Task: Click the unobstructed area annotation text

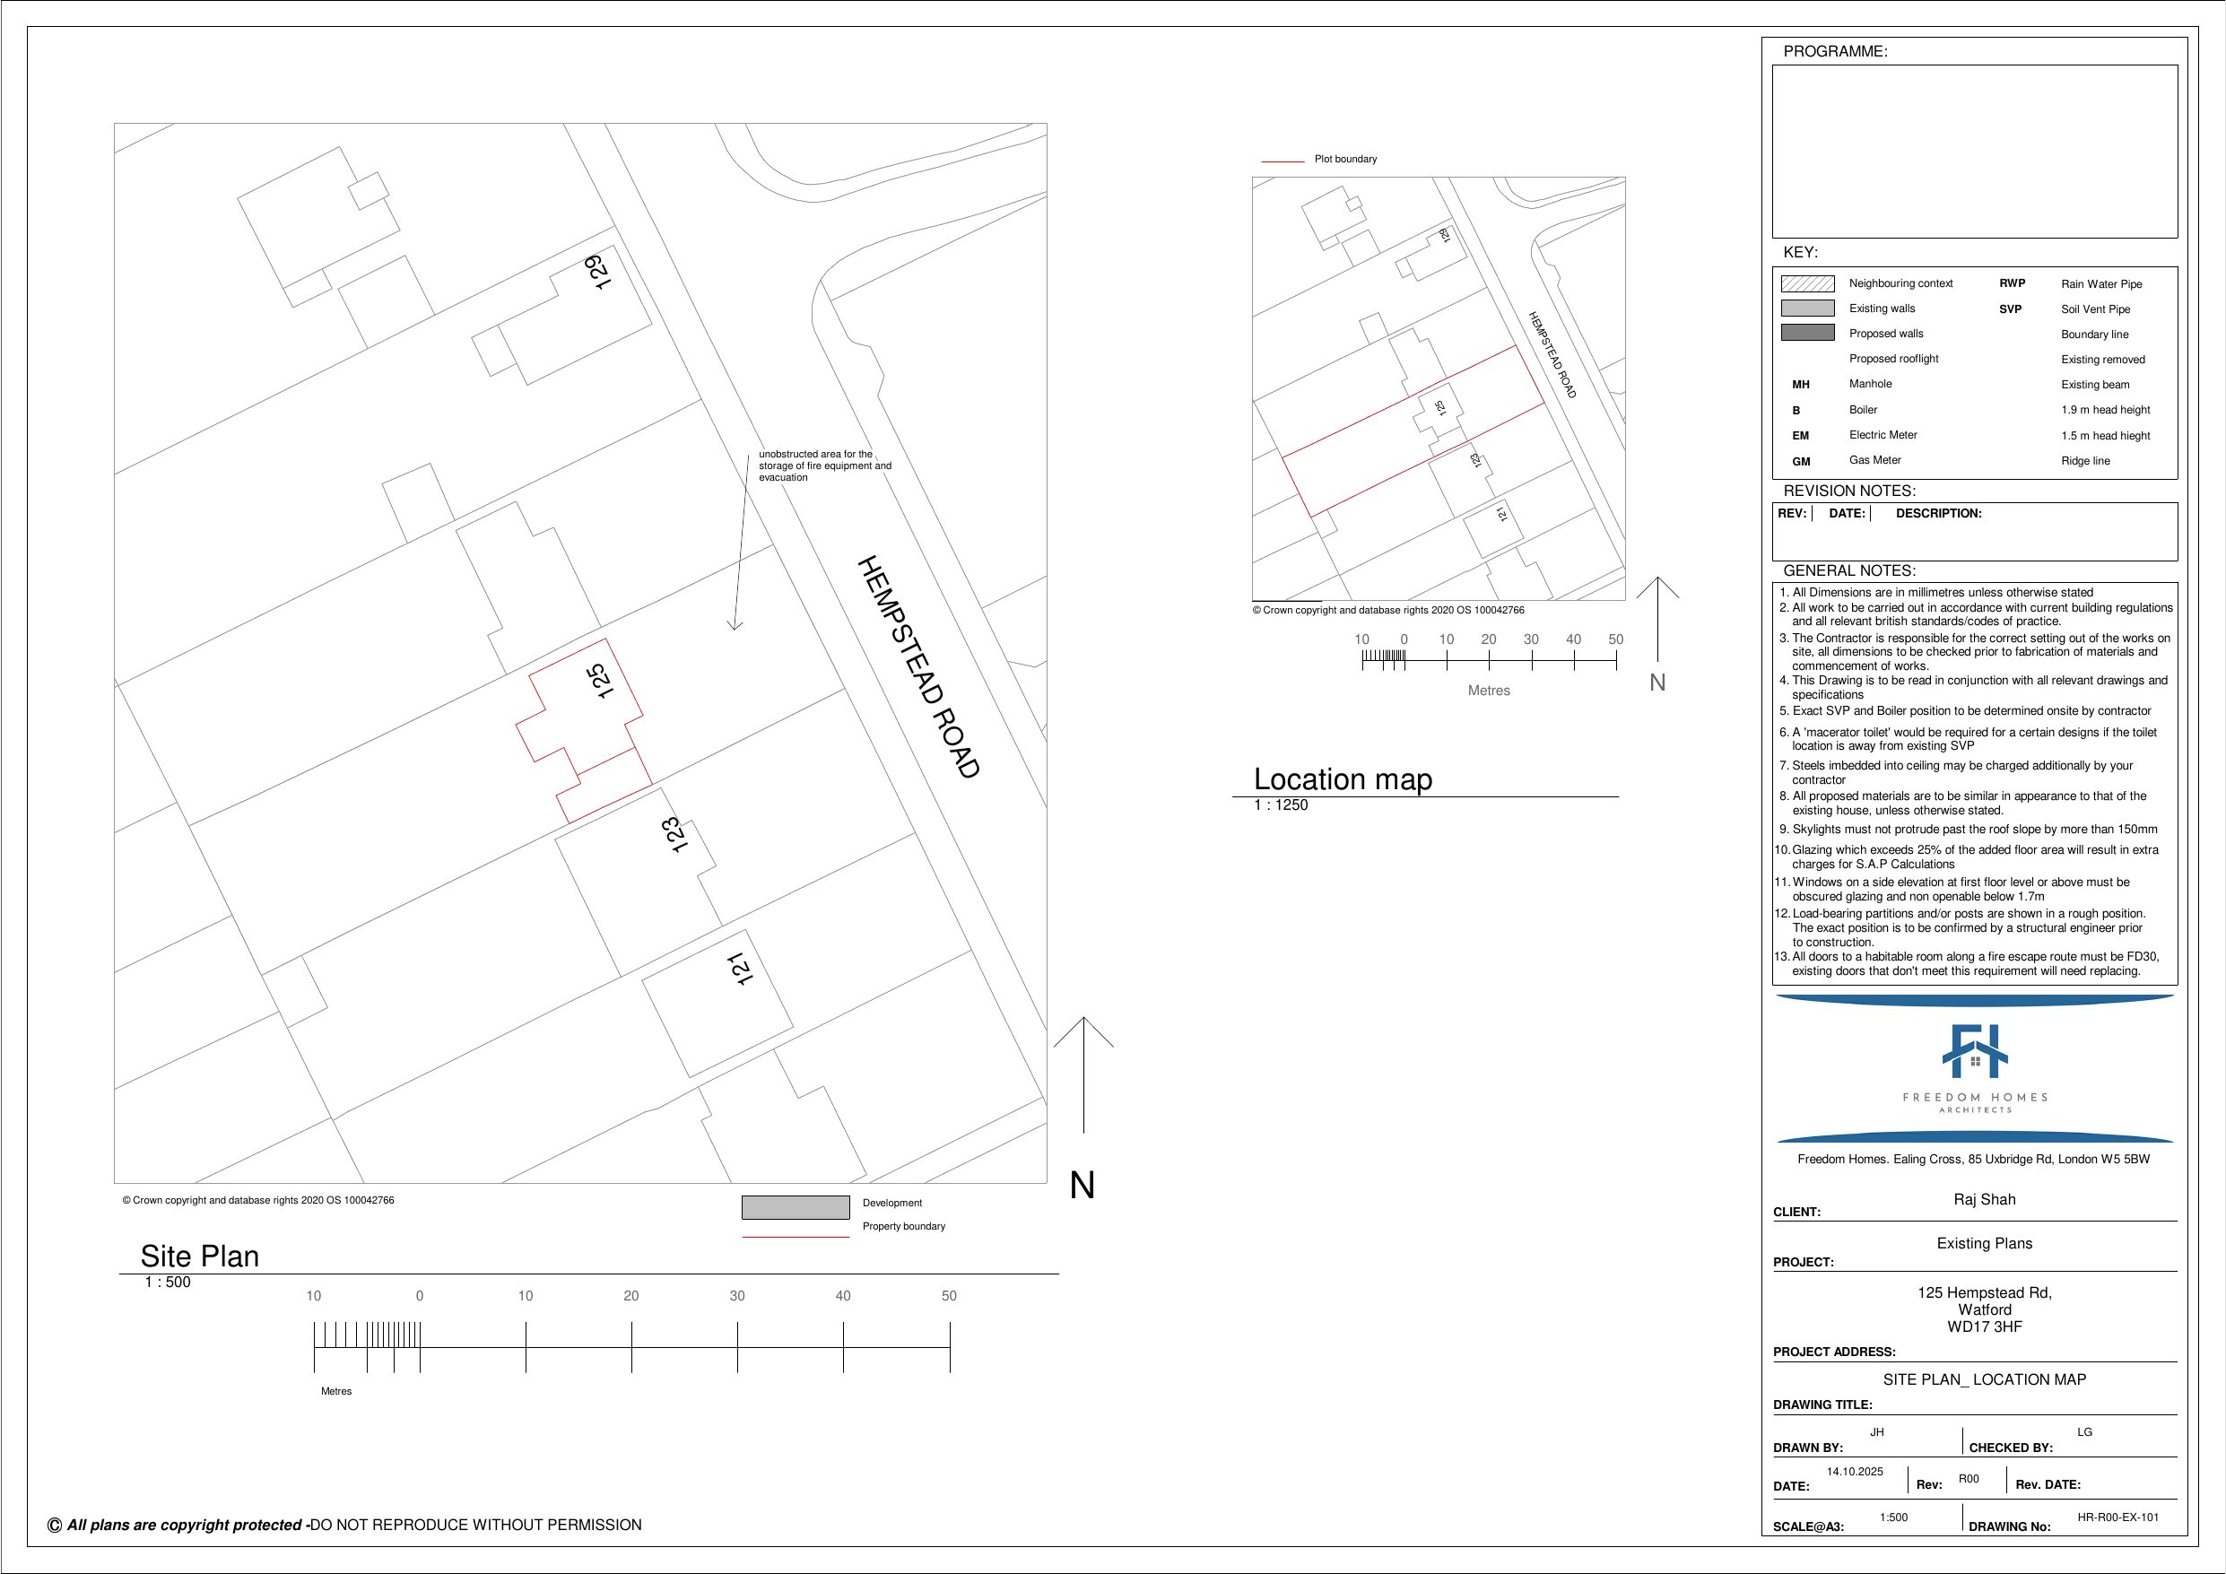Action: click(x=824, y=465)
